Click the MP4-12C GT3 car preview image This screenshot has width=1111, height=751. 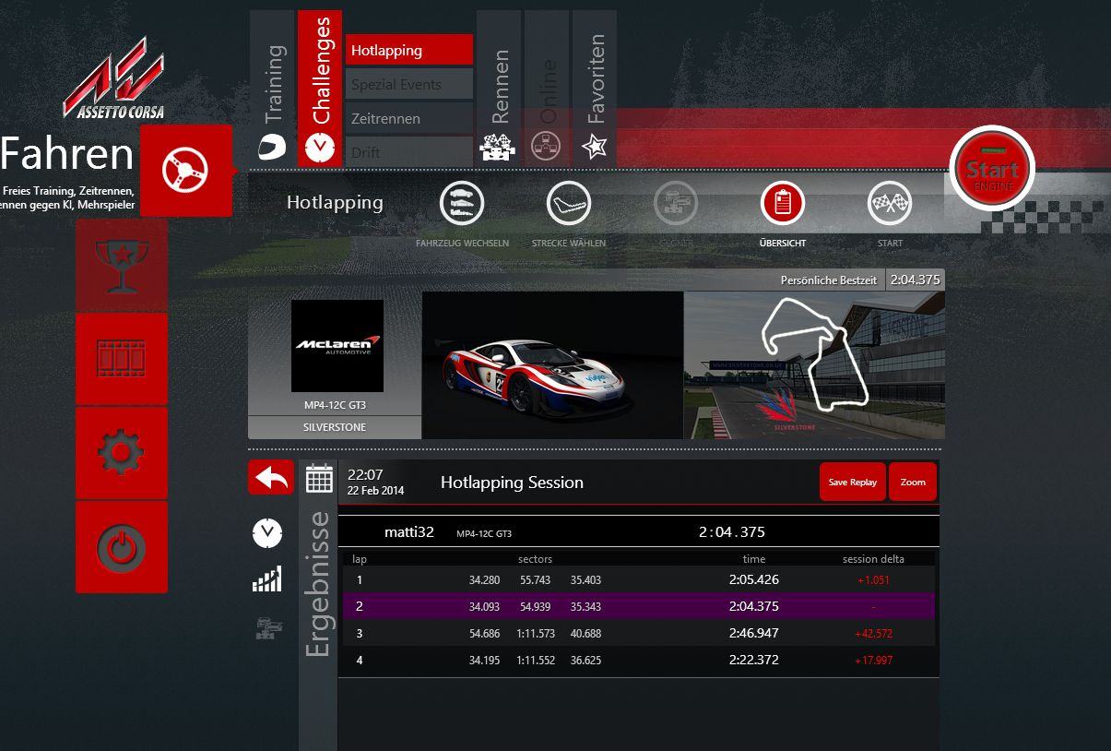552,365
